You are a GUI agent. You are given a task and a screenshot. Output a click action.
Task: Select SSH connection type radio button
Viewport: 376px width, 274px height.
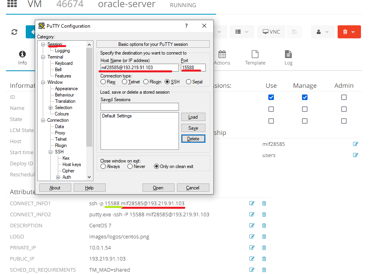pos(167,82)
